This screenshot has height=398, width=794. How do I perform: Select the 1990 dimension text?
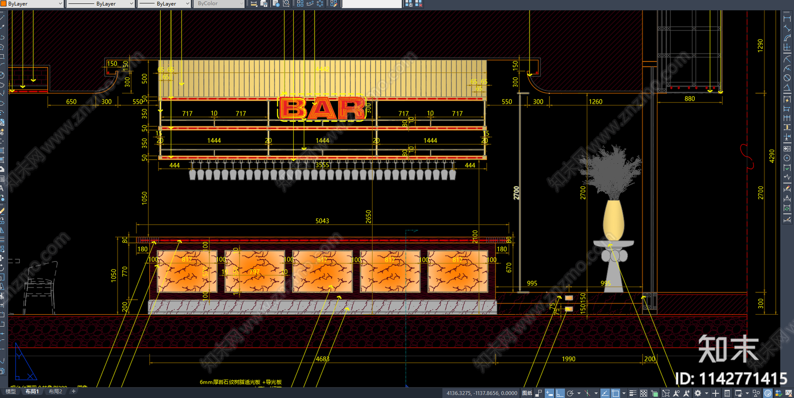click(x=569, y=359)
